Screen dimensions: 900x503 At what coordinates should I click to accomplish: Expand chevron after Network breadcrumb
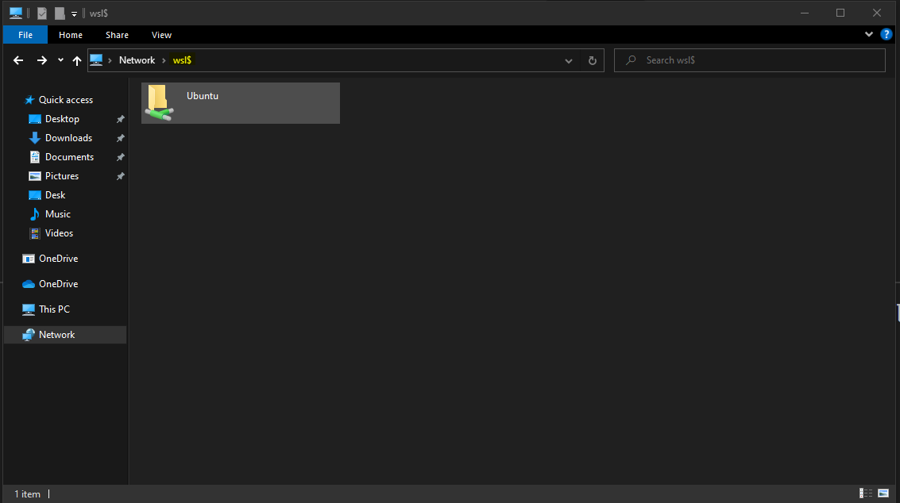point(164,60)
